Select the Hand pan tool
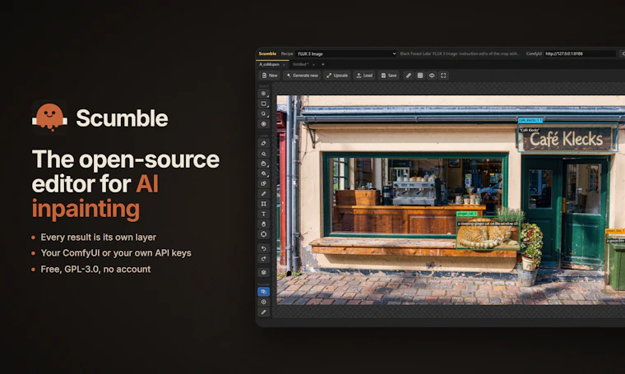This screenshot has height=374, width=625. pyautogui.click(x=263, y=224)
